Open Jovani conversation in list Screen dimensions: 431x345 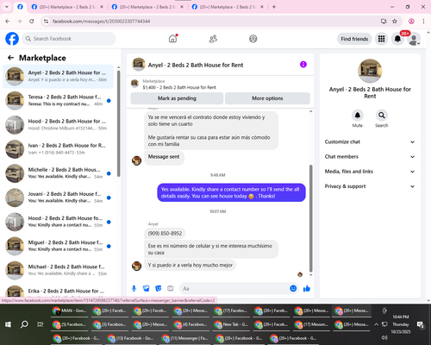(x=58, y=198)
